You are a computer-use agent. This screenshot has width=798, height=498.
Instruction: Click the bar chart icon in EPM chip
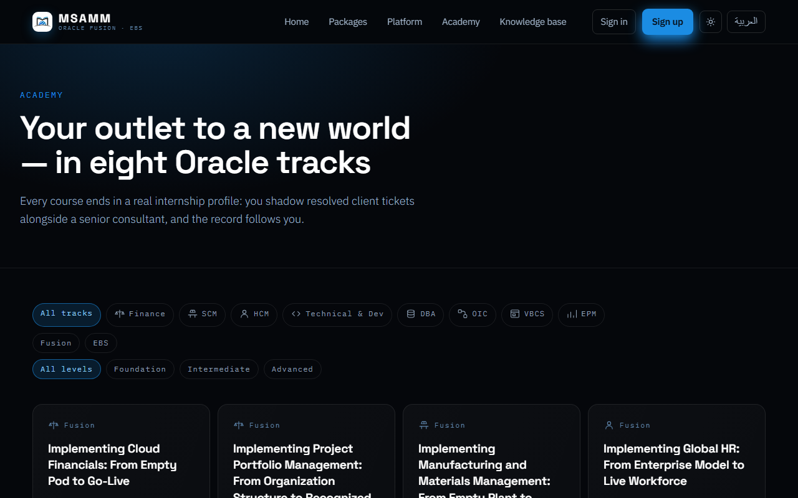click(572, 314)
